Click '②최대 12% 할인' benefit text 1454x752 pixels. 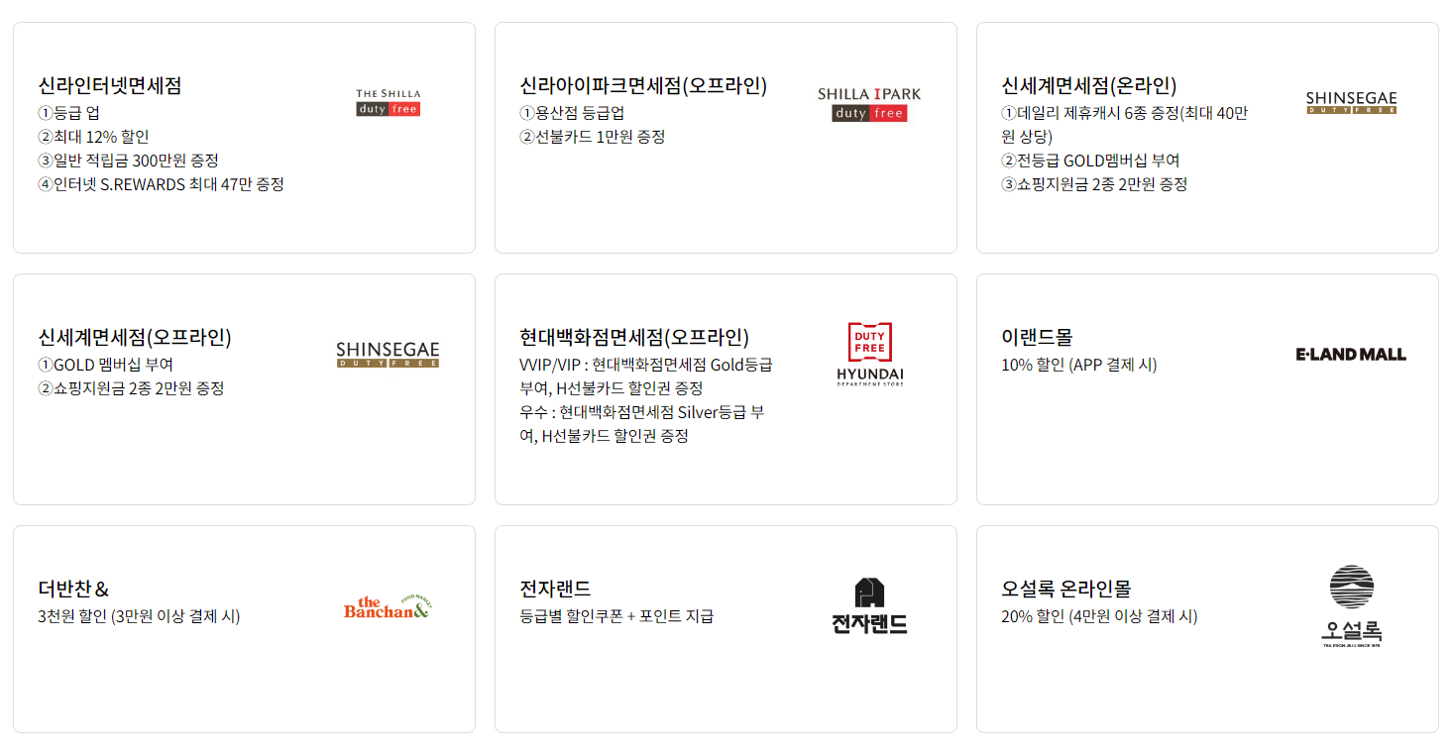(93, 137)
